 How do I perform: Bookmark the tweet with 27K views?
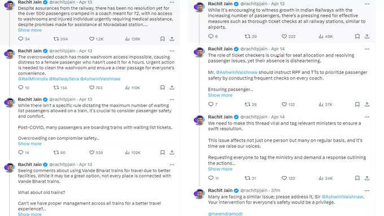pyautogui.click(x=357, y=104)
